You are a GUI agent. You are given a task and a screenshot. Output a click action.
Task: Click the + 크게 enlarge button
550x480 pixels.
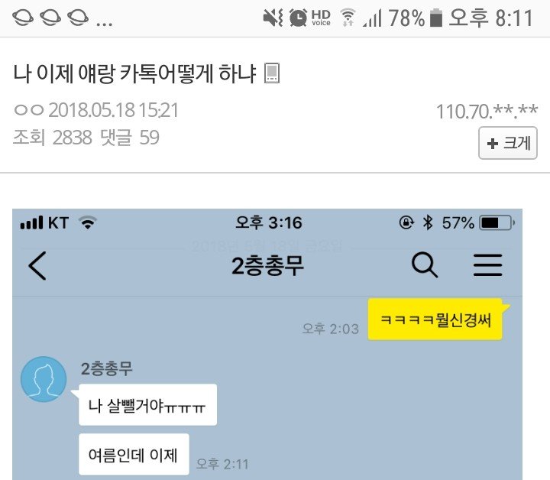coord(507,143)
